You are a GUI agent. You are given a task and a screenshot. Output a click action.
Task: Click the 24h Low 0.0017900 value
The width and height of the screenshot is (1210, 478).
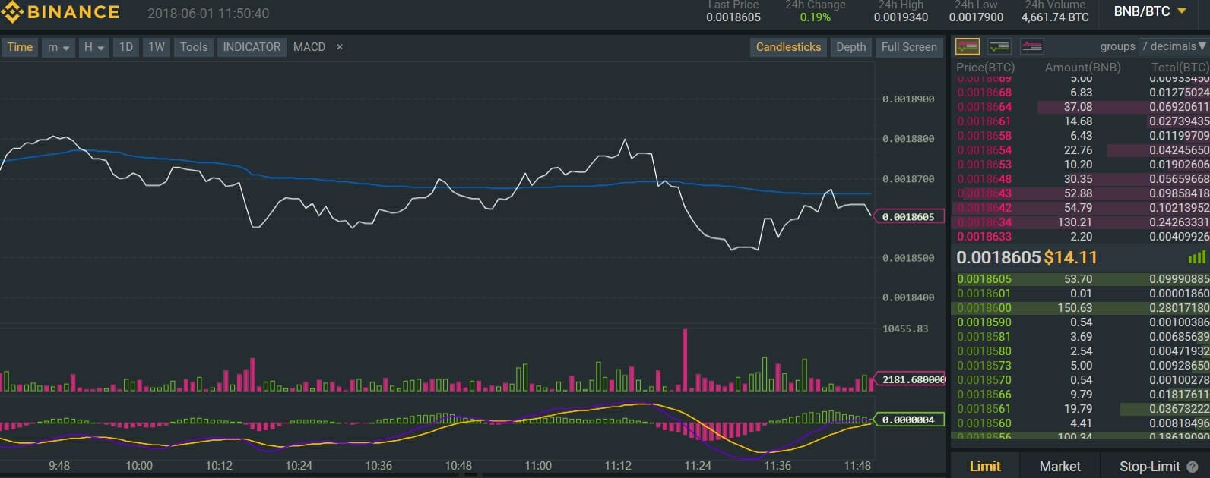pos(976,17)
